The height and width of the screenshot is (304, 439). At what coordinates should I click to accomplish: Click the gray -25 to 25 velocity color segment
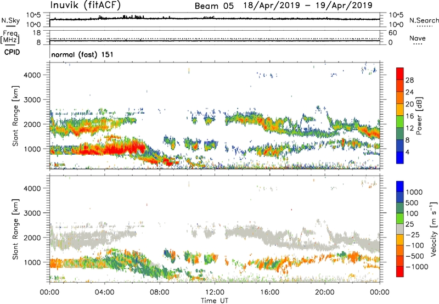click(400, 229)
